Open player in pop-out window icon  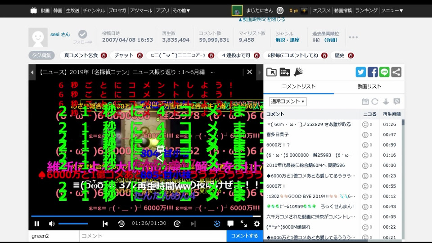point(271,72)
